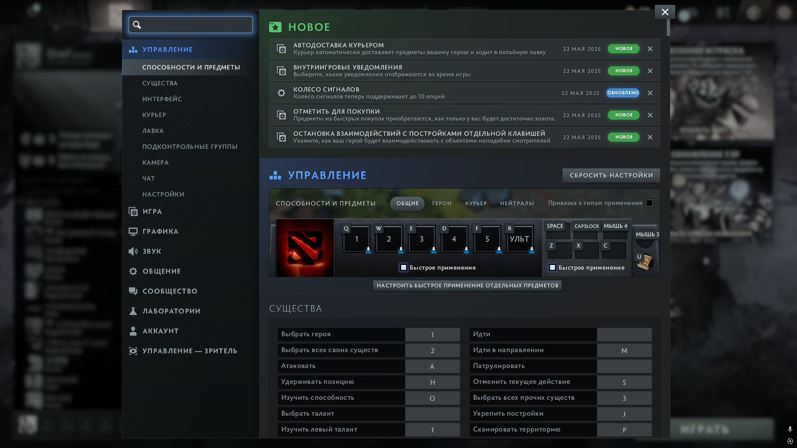Open Laboratories via flask icon
This screenshot has width=797, height=448.
(x=133, y=311)
